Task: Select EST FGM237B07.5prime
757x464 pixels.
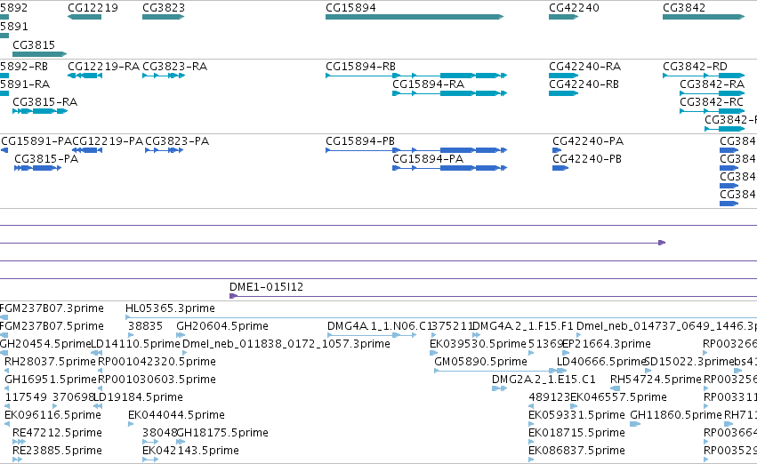Action: 52,326
